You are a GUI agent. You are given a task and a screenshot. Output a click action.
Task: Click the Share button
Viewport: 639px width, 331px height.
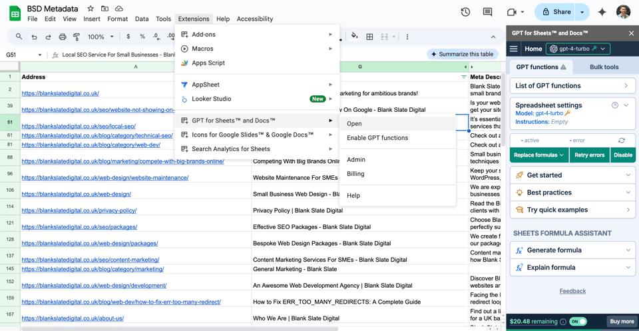point(556,12)
